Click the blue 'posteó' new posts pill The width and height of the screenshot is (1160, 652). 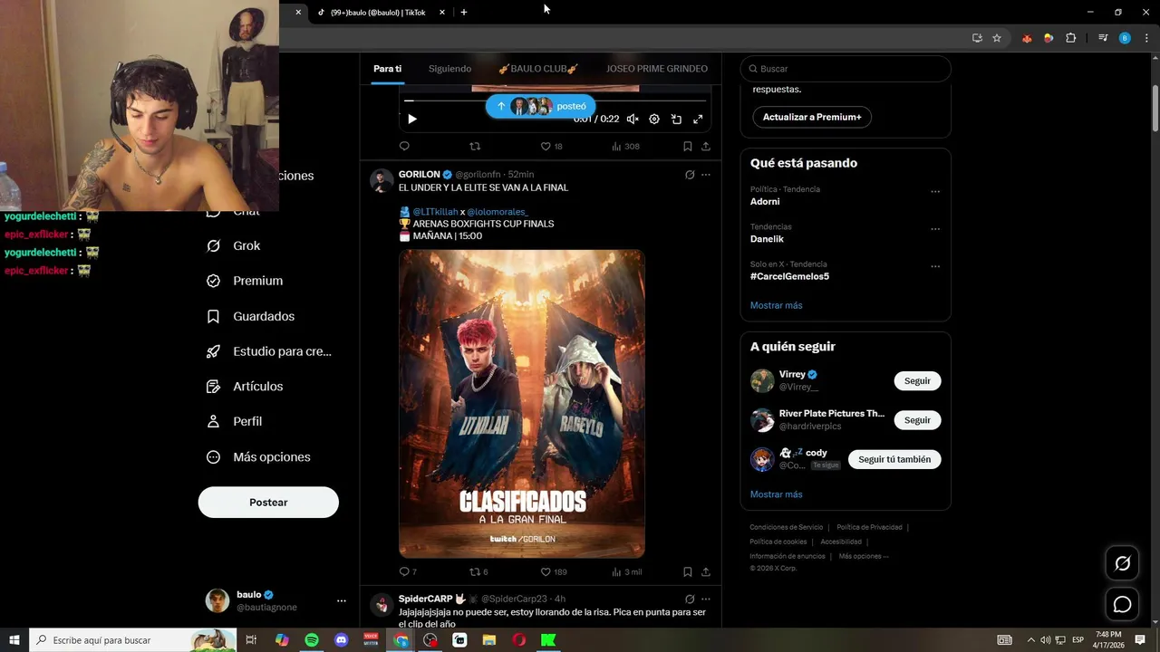(x=541, y=106)
